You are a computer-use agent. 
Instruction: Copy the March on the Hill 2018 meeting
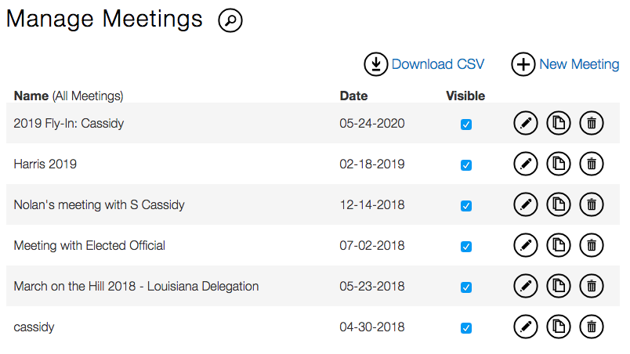pyautogui.click(x=559, y=287)
